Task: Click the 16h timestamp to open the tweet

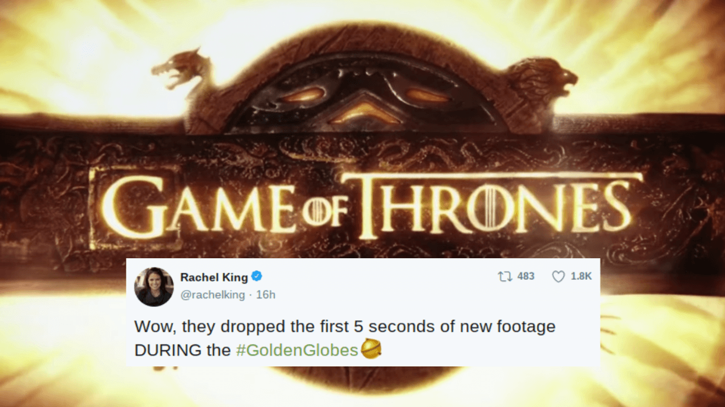Action: tap(264, 295)
